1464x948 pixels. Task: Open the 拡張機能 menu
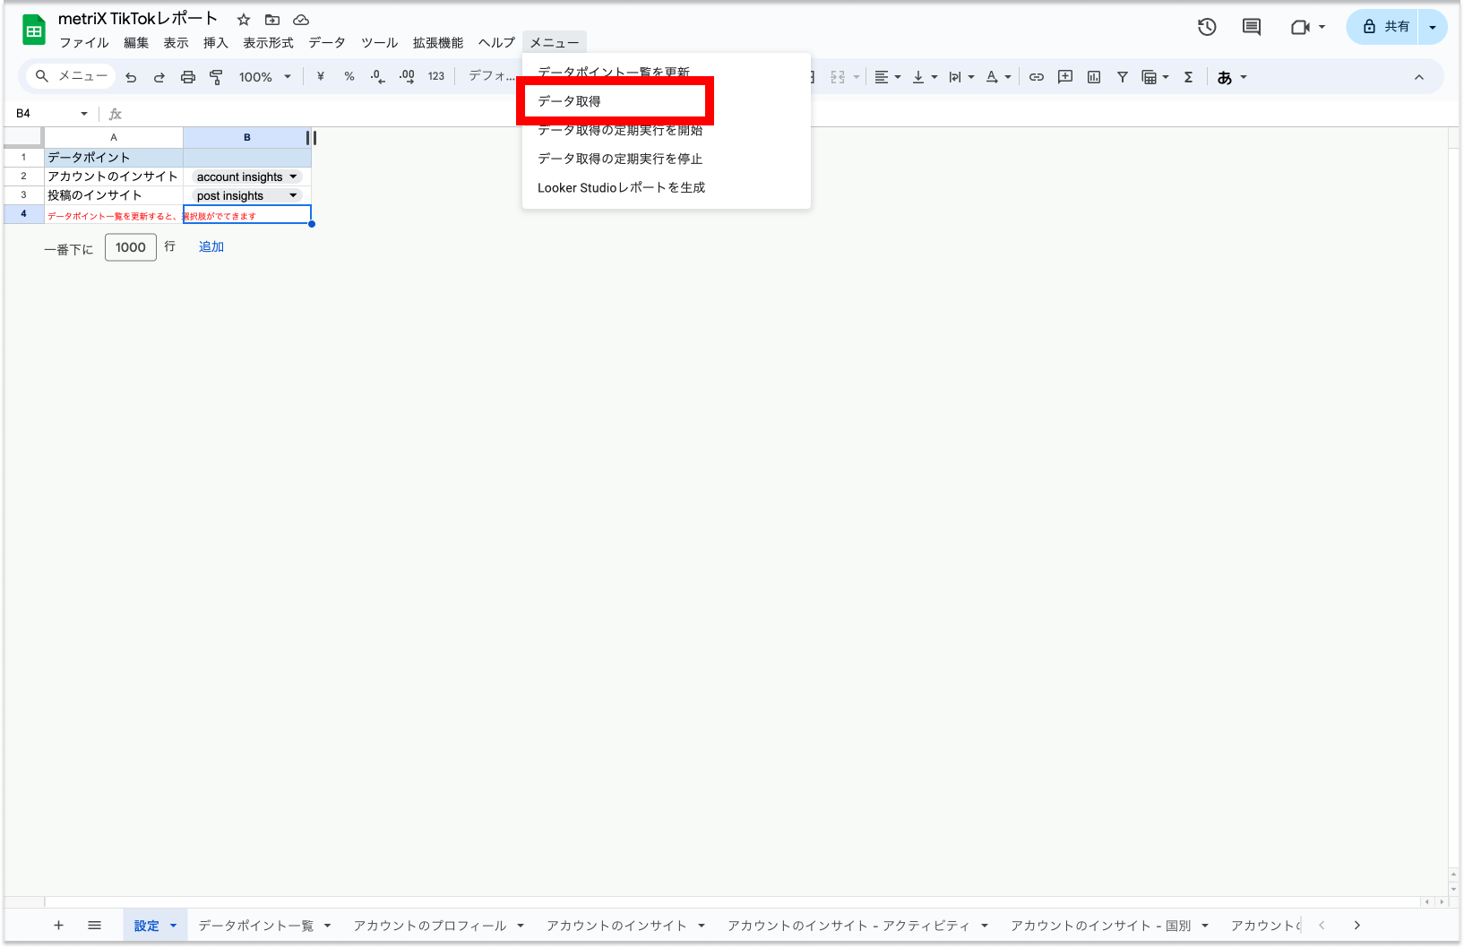438,43
